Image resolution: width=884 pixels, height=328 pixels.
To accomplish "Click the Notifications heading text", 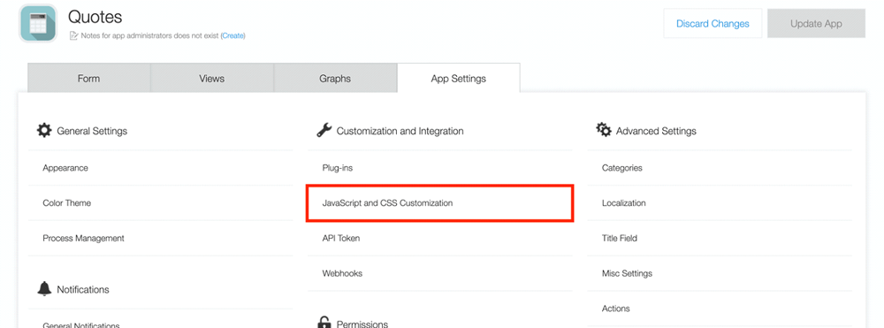I will [83, 289].
